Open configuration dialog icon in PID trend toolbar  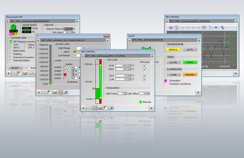coord(176,28)
